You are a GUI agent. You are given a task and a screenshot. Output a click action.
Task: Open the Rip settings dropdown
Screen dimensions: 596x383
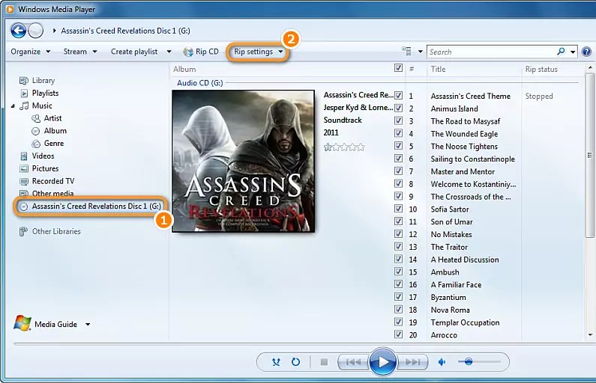(x=258, y=52)
